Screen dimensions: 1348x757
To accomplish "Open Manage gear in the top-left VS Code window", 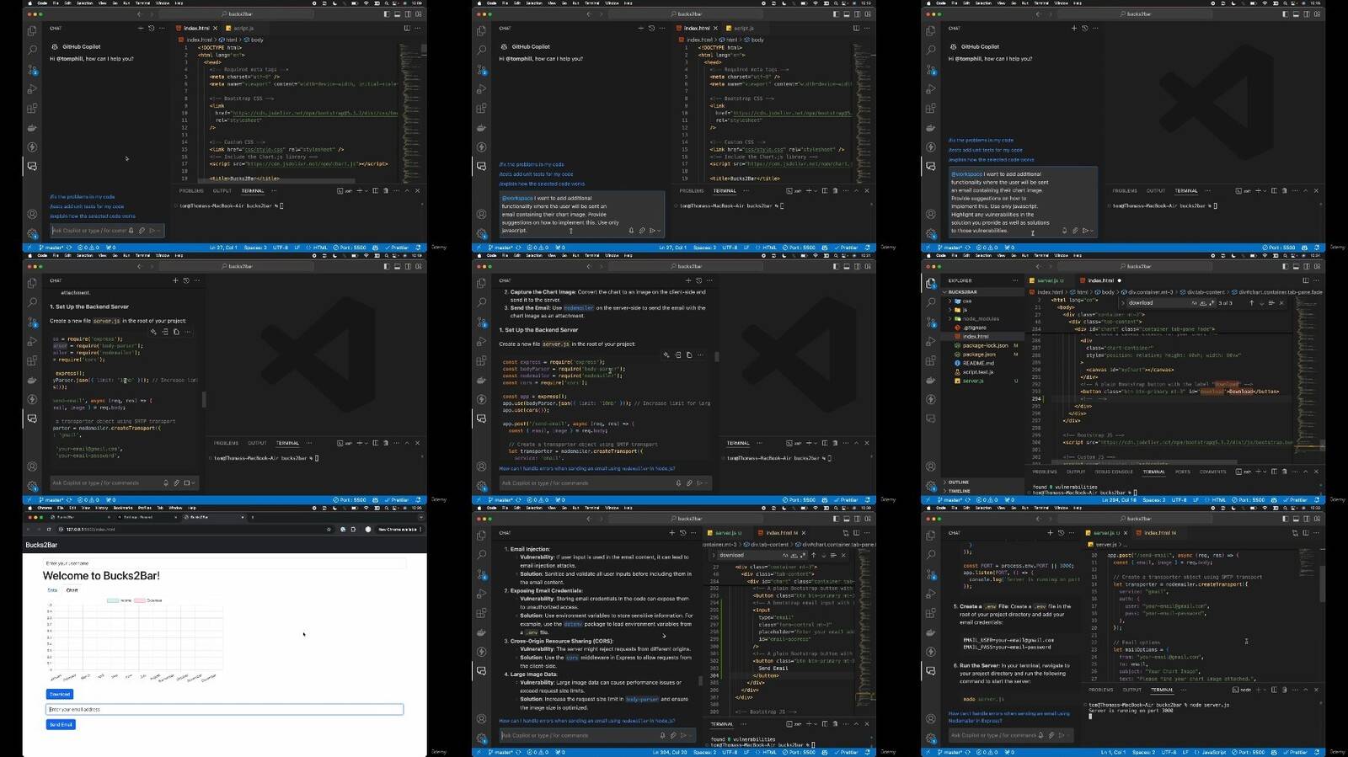I will (x=32, y=233).
